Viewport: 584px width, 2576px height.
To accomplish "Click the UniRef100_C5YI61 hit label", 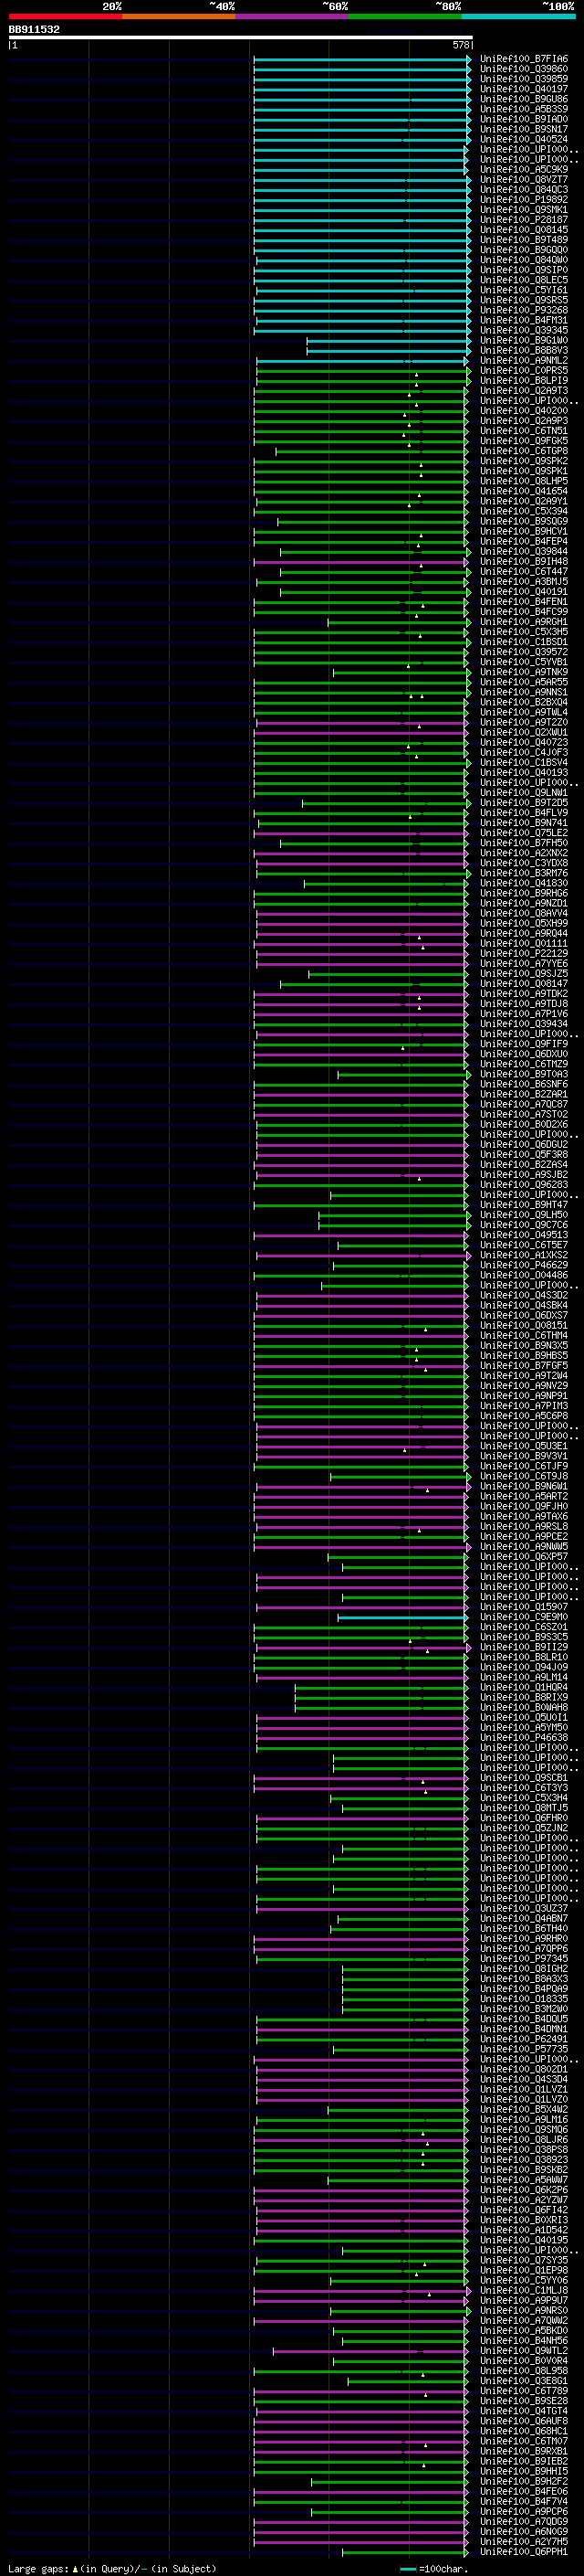I will click(x=524, y=290).
